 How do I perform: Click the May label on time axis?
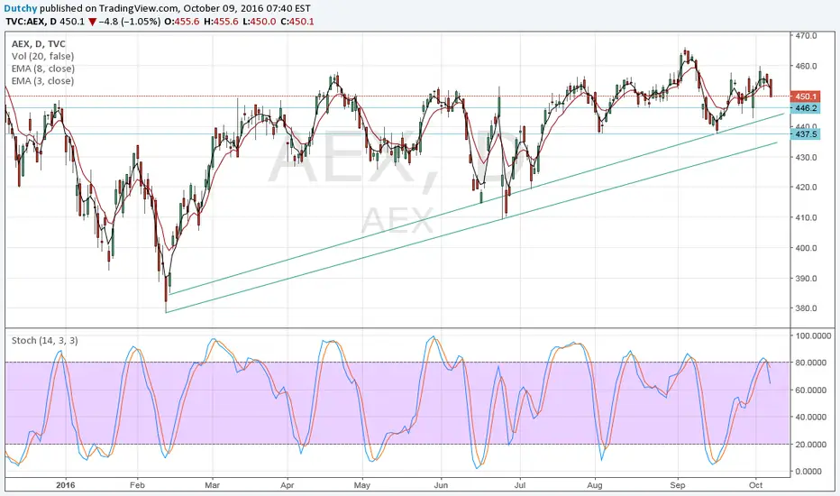tap(362, 485)
